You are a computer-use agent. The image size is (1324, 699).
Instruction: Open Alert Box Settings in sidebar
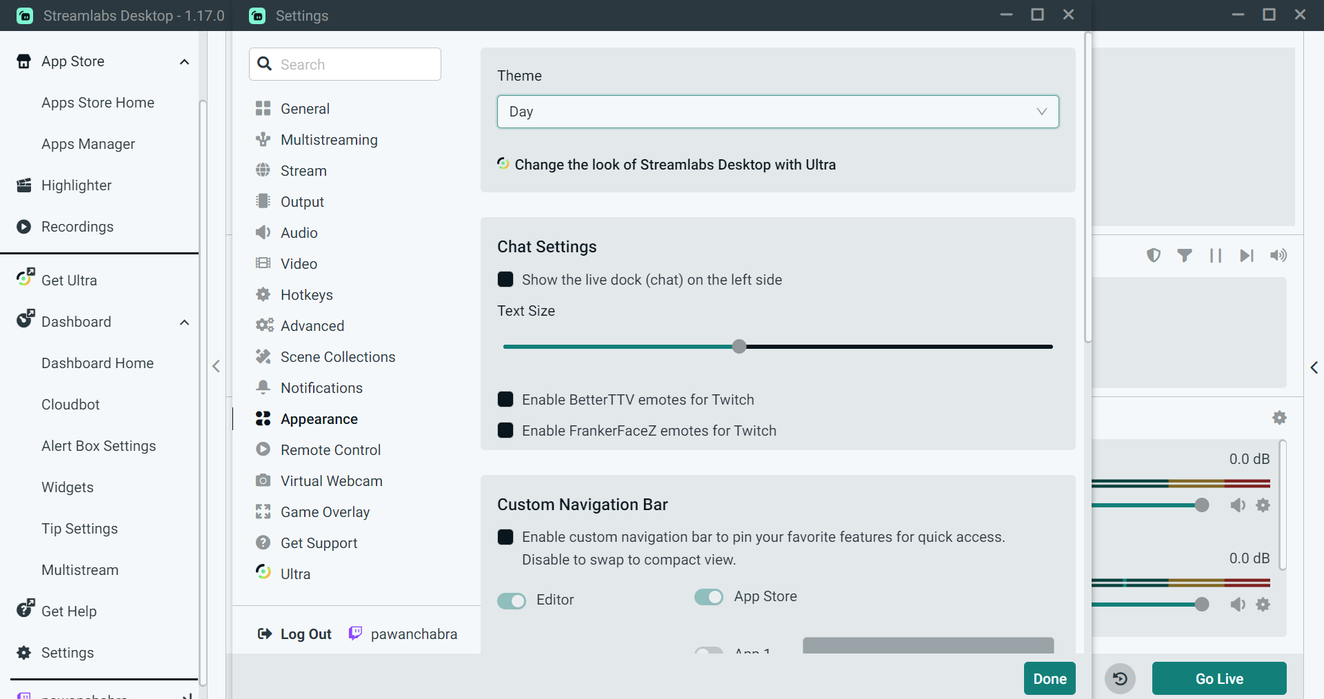tap(99, 446)
